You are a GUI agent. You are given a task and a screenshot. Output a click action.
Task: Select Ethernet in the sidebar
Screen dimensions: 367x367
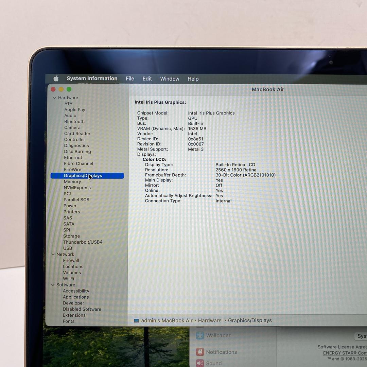[73, 158]
